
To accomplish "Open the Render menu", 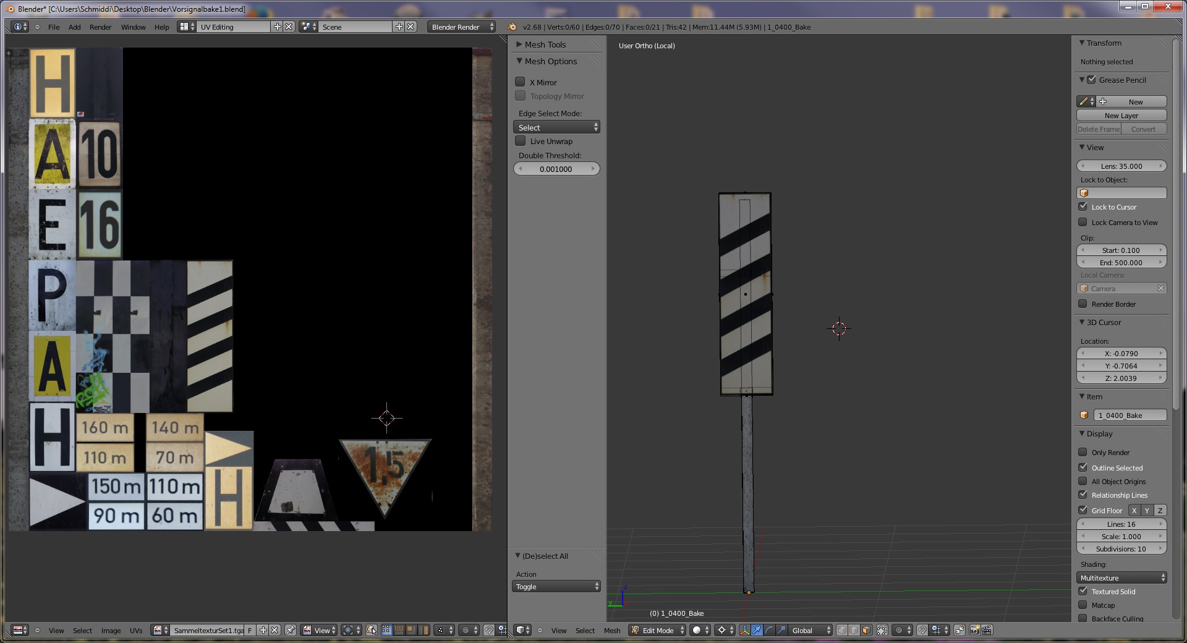I will (x=100, y=27).
